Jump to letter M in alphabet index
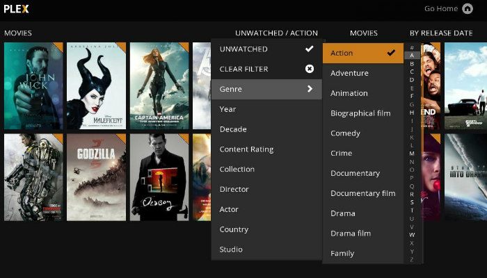Viewport: 487px width, 278px height. [x=412, y=153]
